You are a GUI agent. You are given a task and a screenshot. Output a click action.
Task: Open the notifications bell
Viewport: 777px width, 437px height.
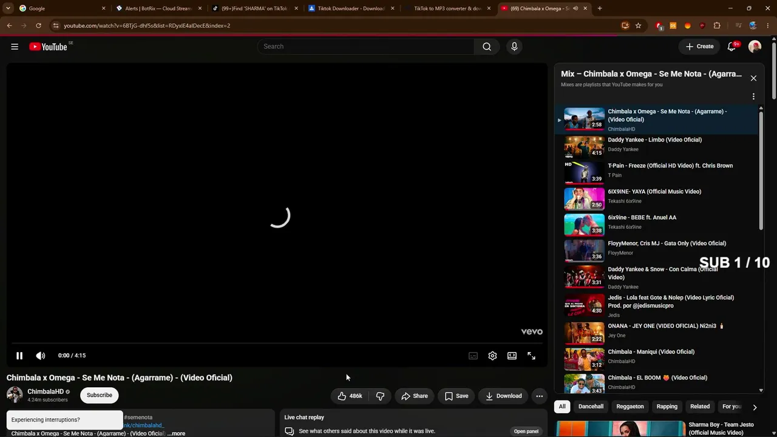coord(731,47)
